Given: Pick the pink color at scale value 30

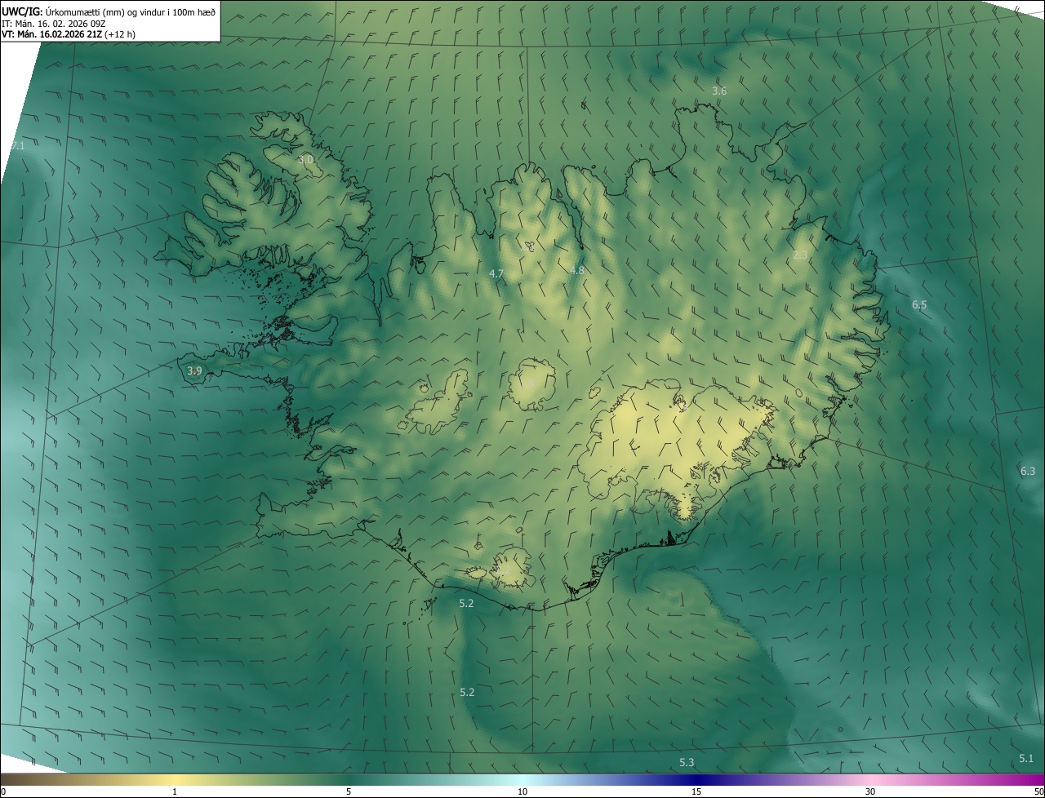Looking at the screenshot, I should click(870, 780).
